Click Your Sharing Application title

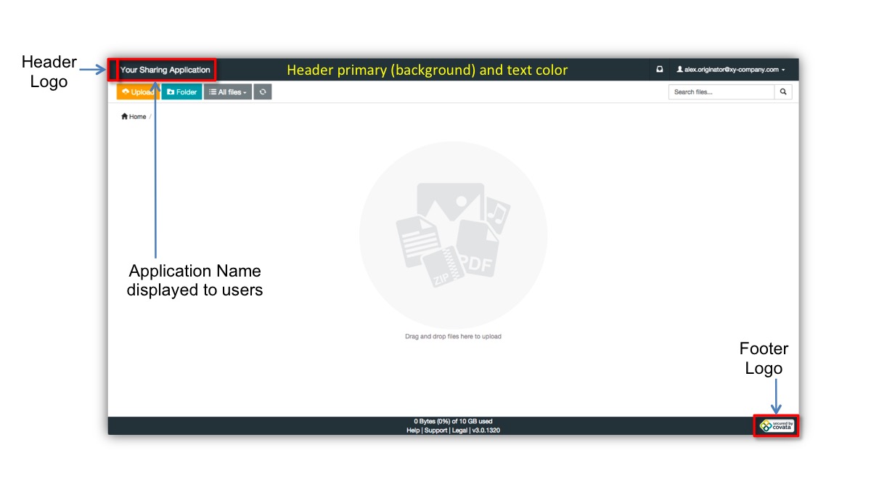(165, 70)
